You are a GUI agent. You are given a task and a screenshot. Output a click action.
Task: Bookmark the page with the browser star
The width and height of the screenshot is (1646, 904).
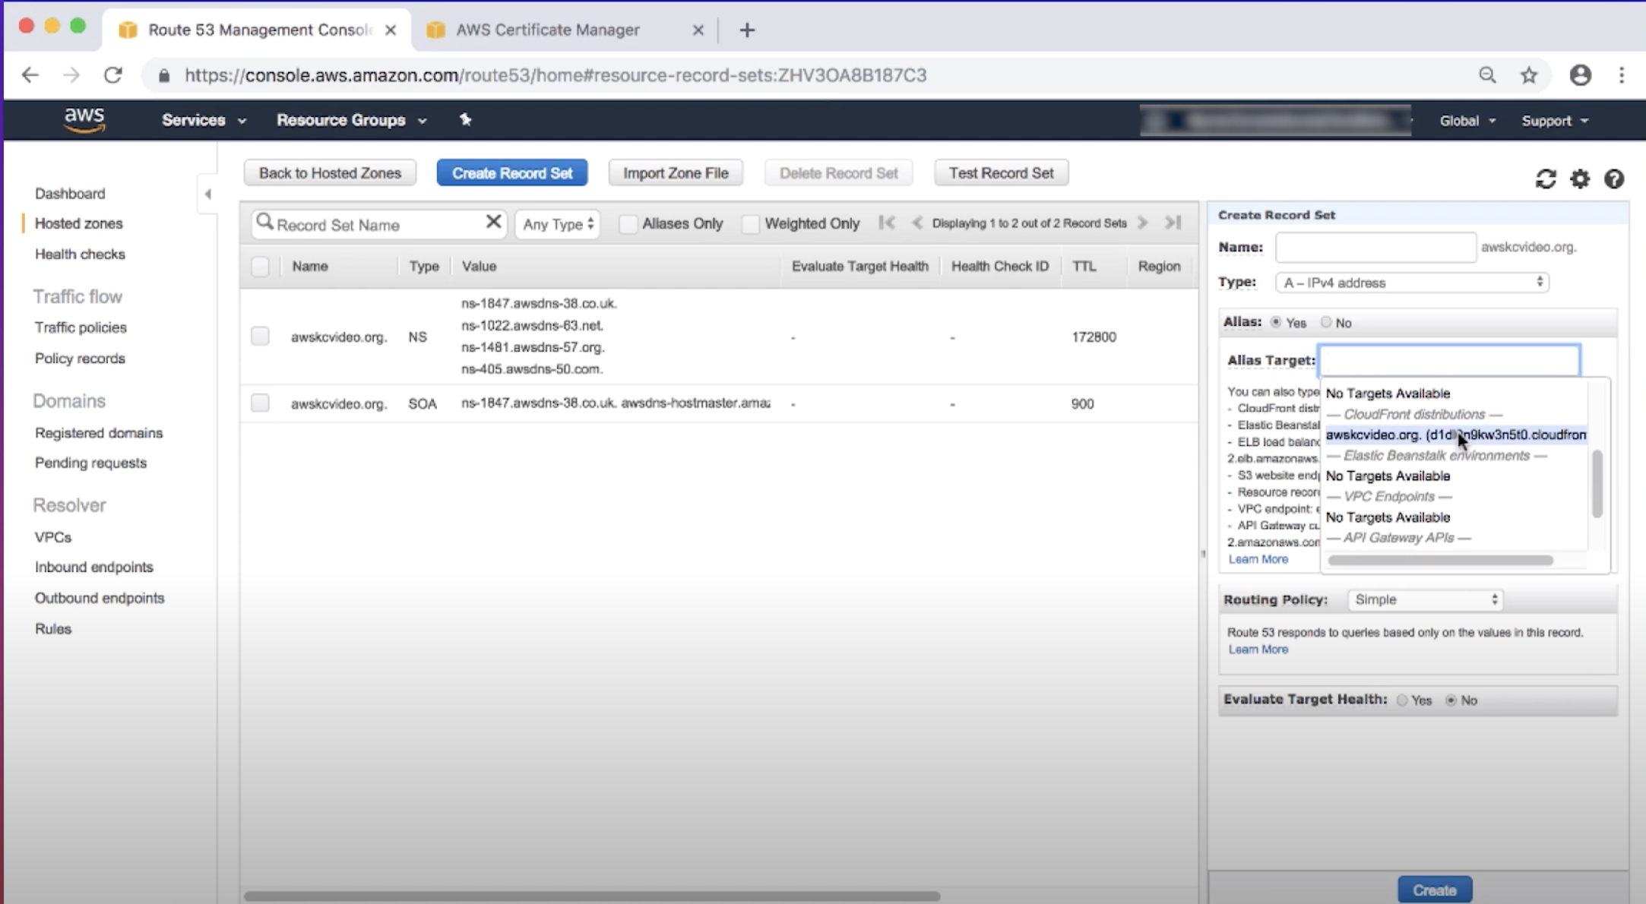click(1529, 74)
